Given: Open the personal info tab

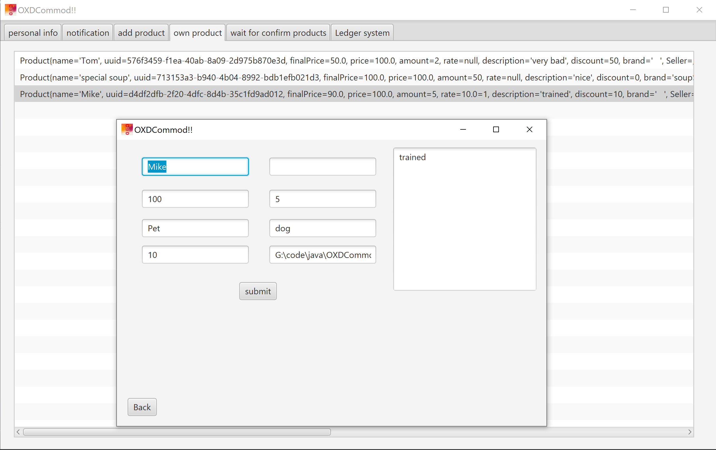Looking at the screenshot, I should pyautogui.click(x=33, y=33).
